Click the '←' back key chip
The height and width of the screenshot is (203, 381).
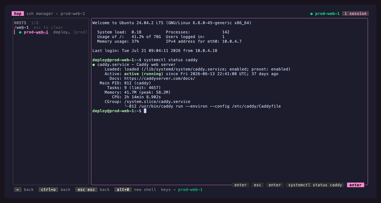click(x=18, y=190)
